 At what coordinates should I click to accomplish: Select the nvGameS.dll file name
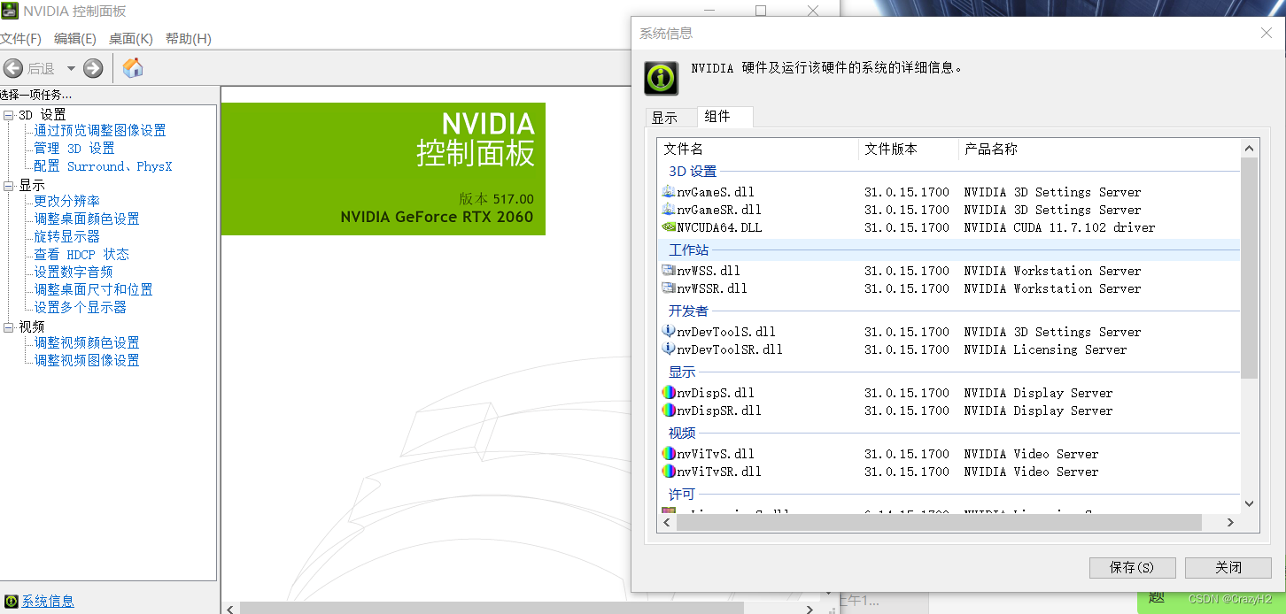click(x=716, y=192)
